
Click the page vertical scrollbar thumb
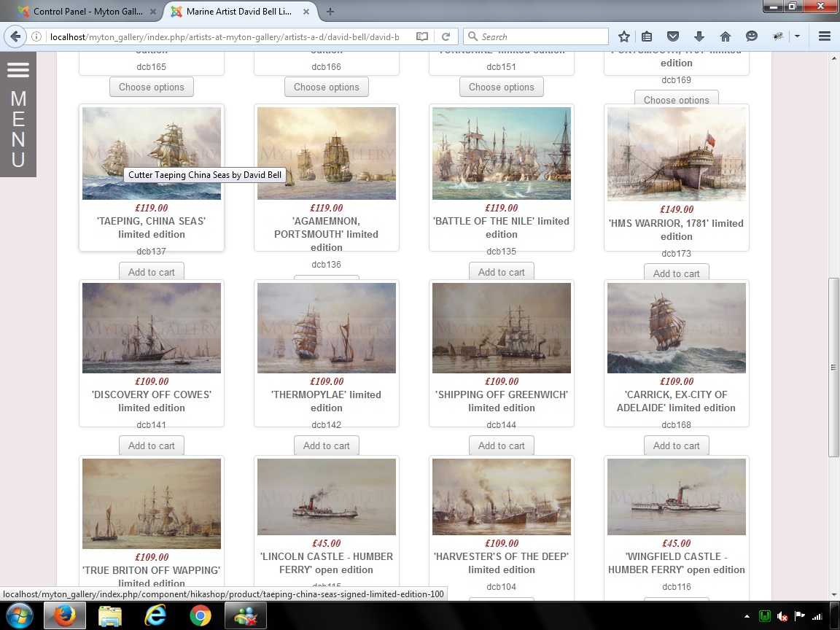tap(833, 367)
